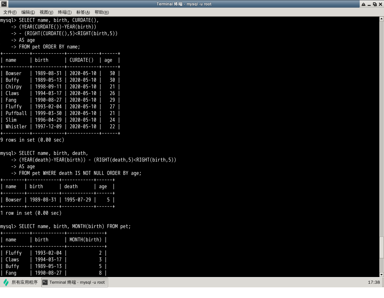Close the terminal window

tap(380, 4)
